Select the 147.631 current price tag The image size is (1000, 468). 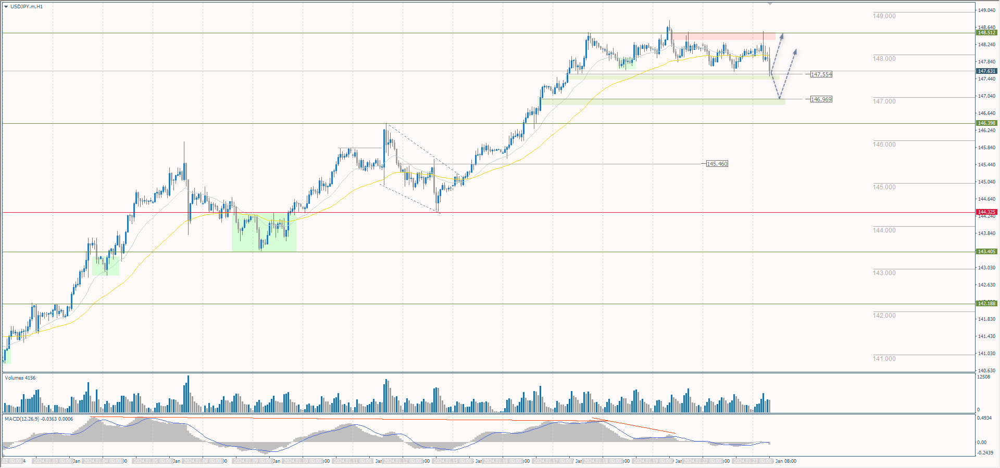click(986, 71)
